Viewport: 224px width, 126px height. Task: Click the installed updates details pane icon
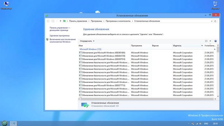pos(85,105)
